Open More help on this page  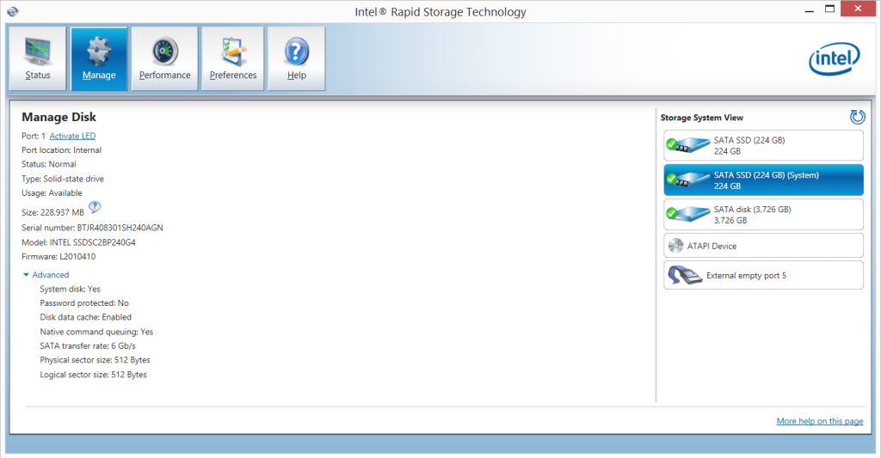coord(819,421)
